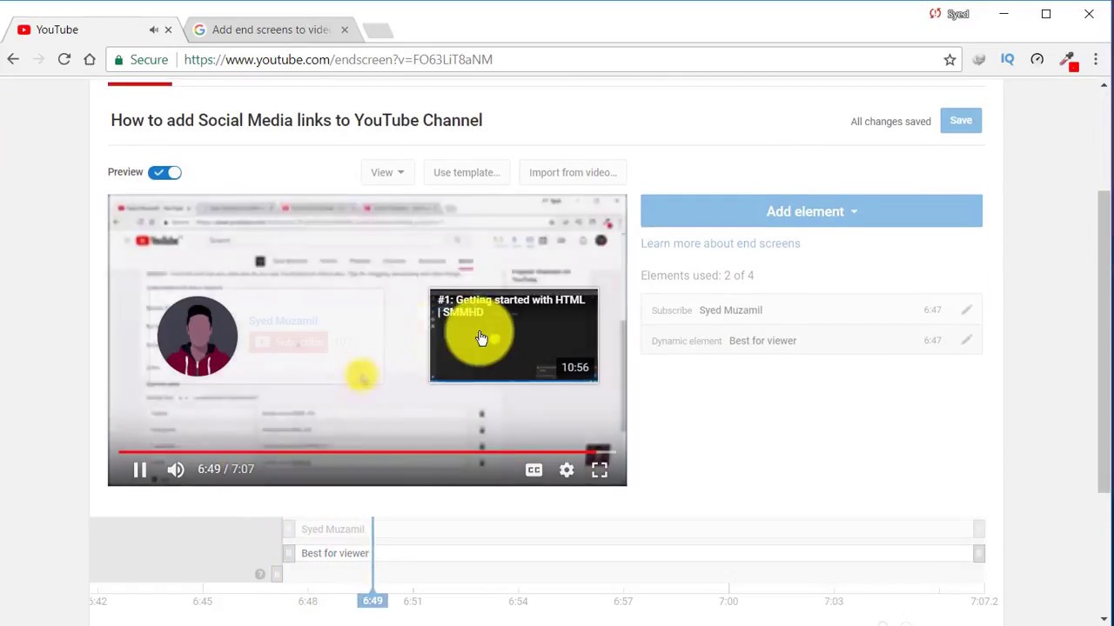This screenshot has height=626, width=1114.
Task: Select the Syed Muzamil timeline track
Action: click(634, 529)
